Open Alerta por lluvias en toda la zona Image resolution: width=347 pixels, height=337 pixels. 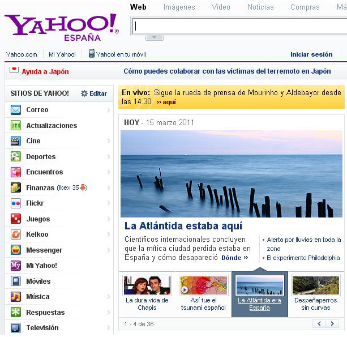click(x=304, y=244)
